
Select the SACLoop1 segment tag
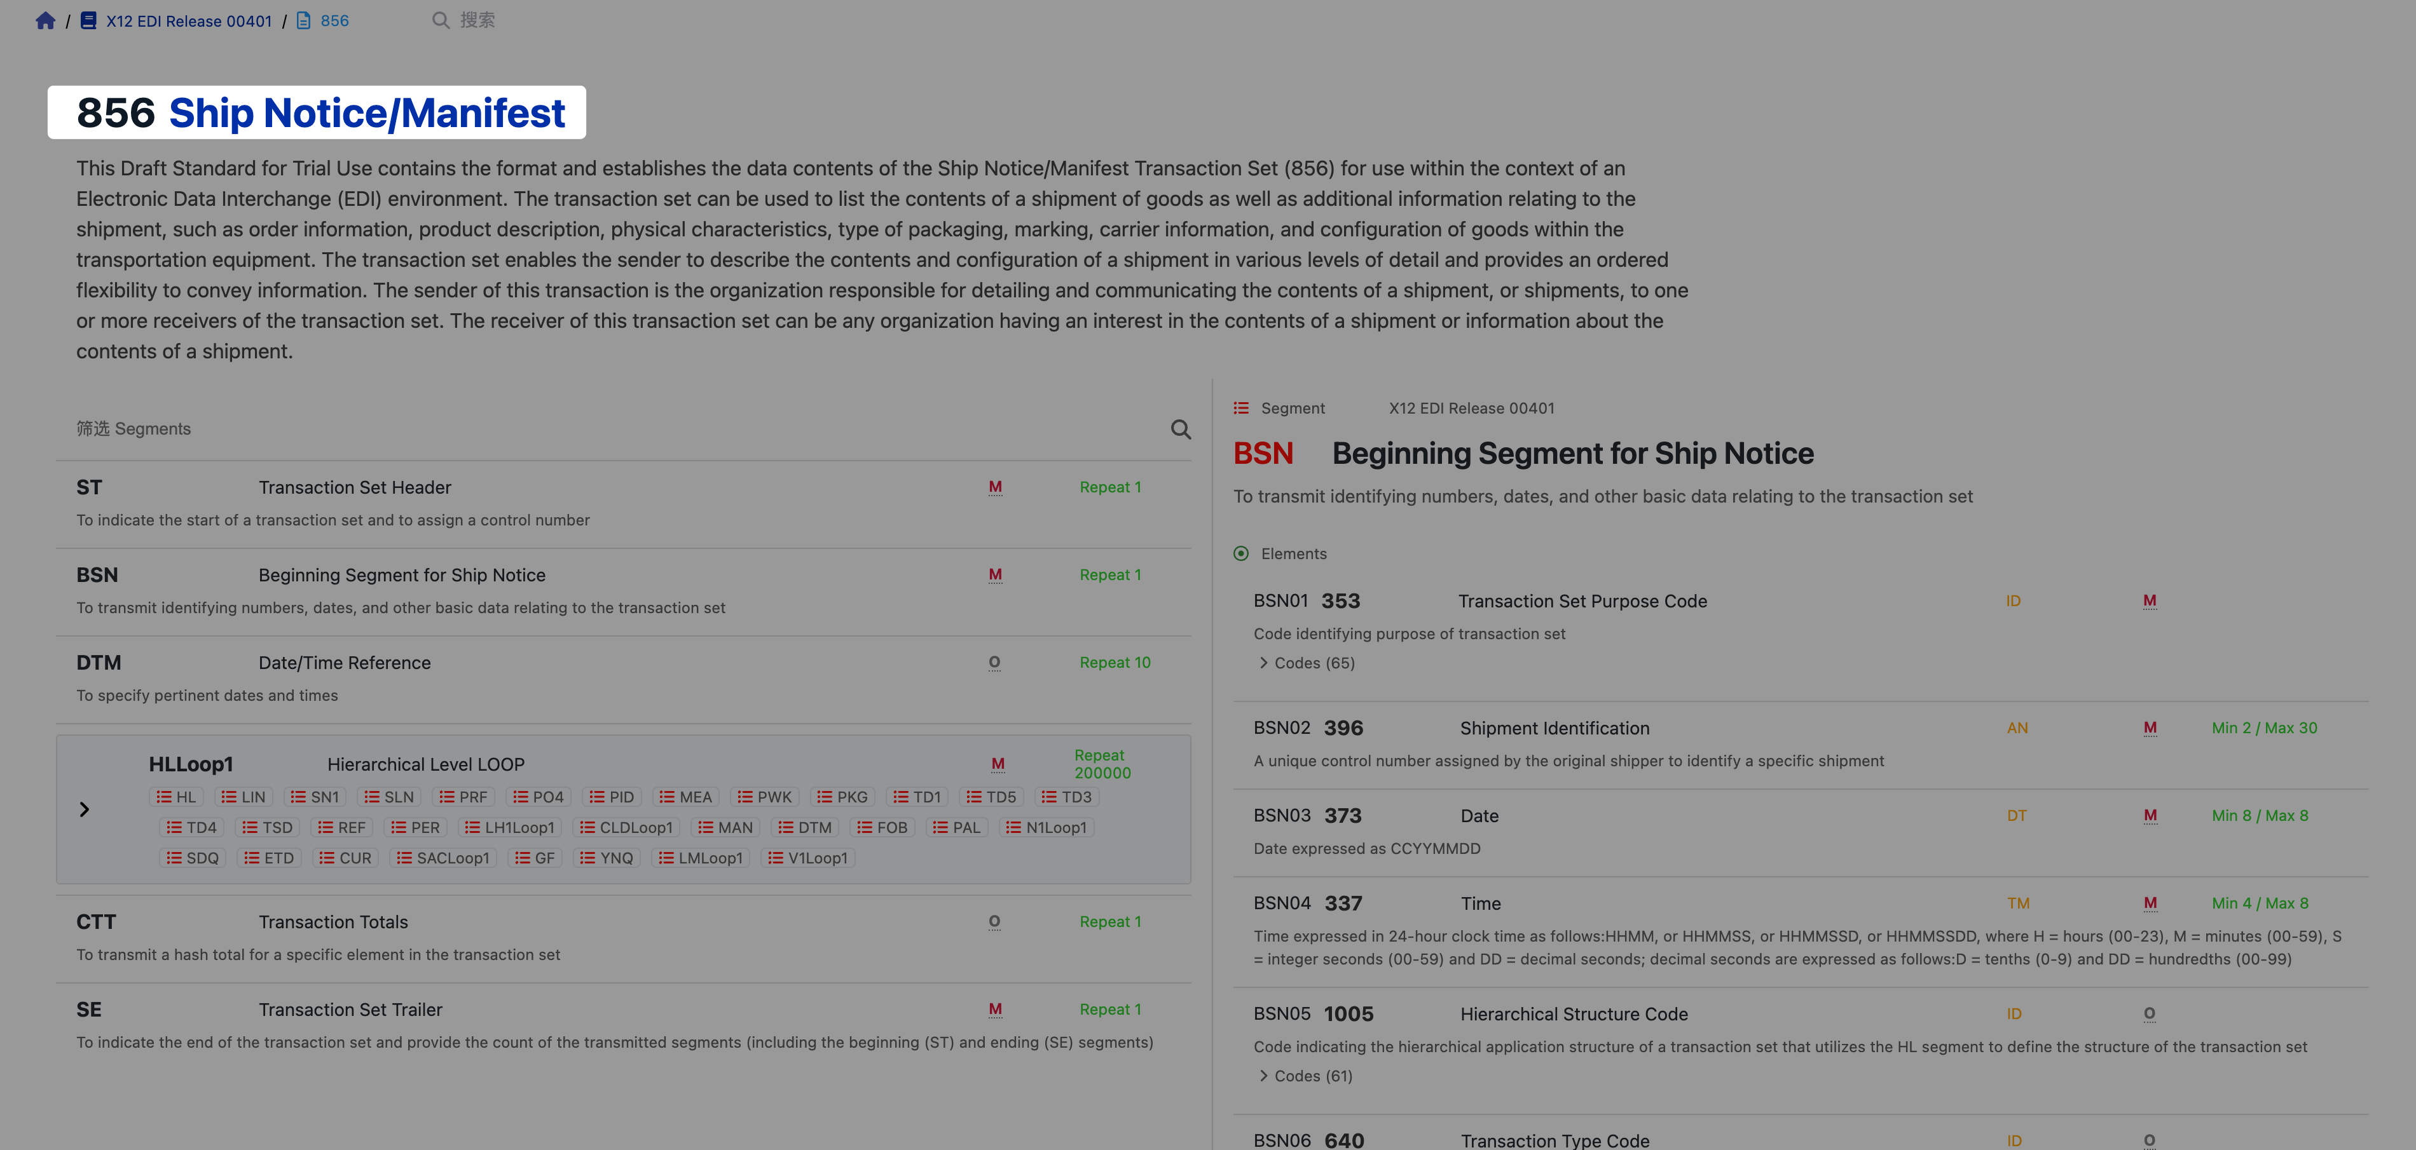(443, 858)
